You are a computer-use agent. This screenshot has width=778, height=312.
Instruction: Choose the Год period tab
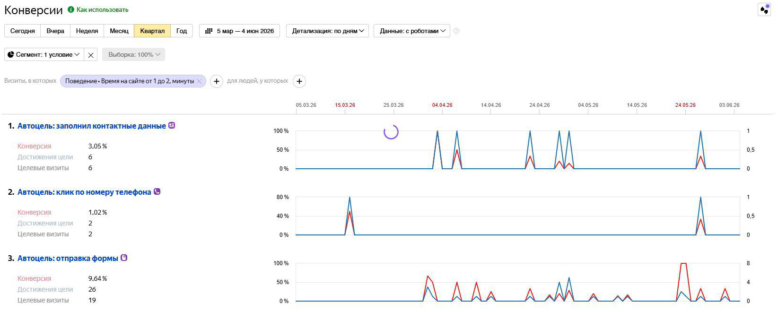[x=182, y=31]
